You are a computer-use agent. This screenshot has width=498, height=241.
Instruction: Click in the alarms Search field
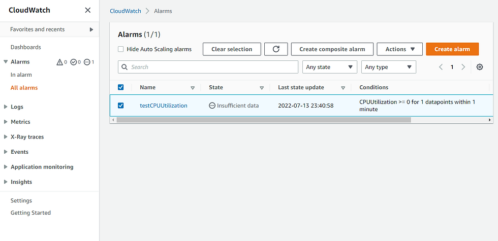click(x=208, y=67)
